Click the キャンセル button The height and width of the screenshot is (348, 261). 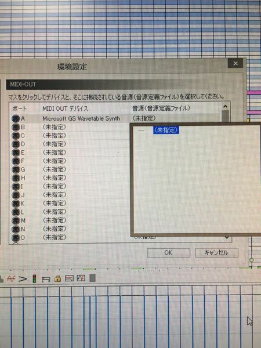pos(216,252)
